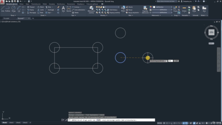Click the color wheel object color icon

[151, 7]
